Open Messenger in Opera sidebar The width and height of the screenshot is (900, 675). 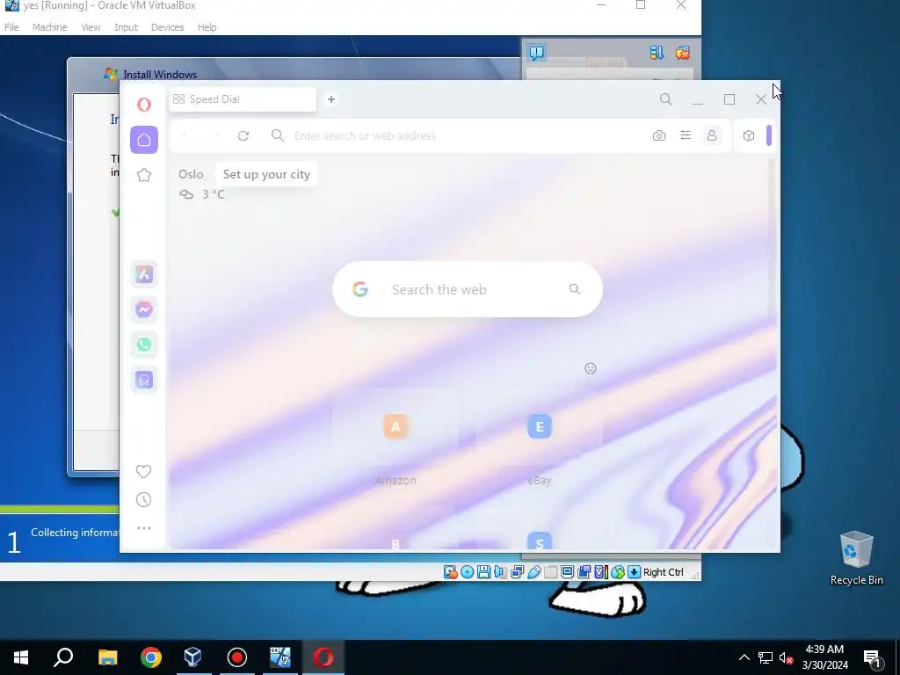[x=144, y=310]
